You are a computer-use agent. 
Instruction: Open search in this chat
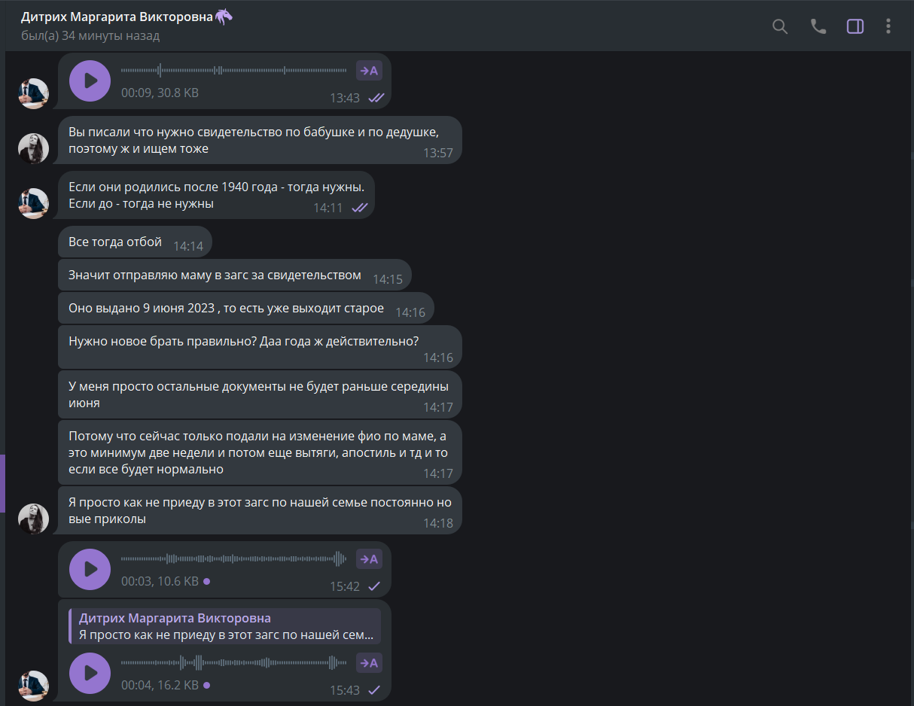[780, 26]
